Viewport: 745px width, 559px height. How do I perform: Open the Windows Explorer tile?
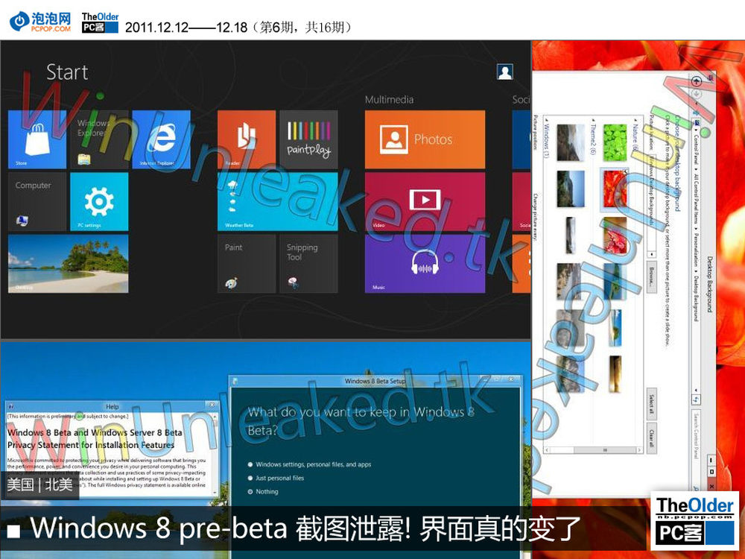coord(99,139)
